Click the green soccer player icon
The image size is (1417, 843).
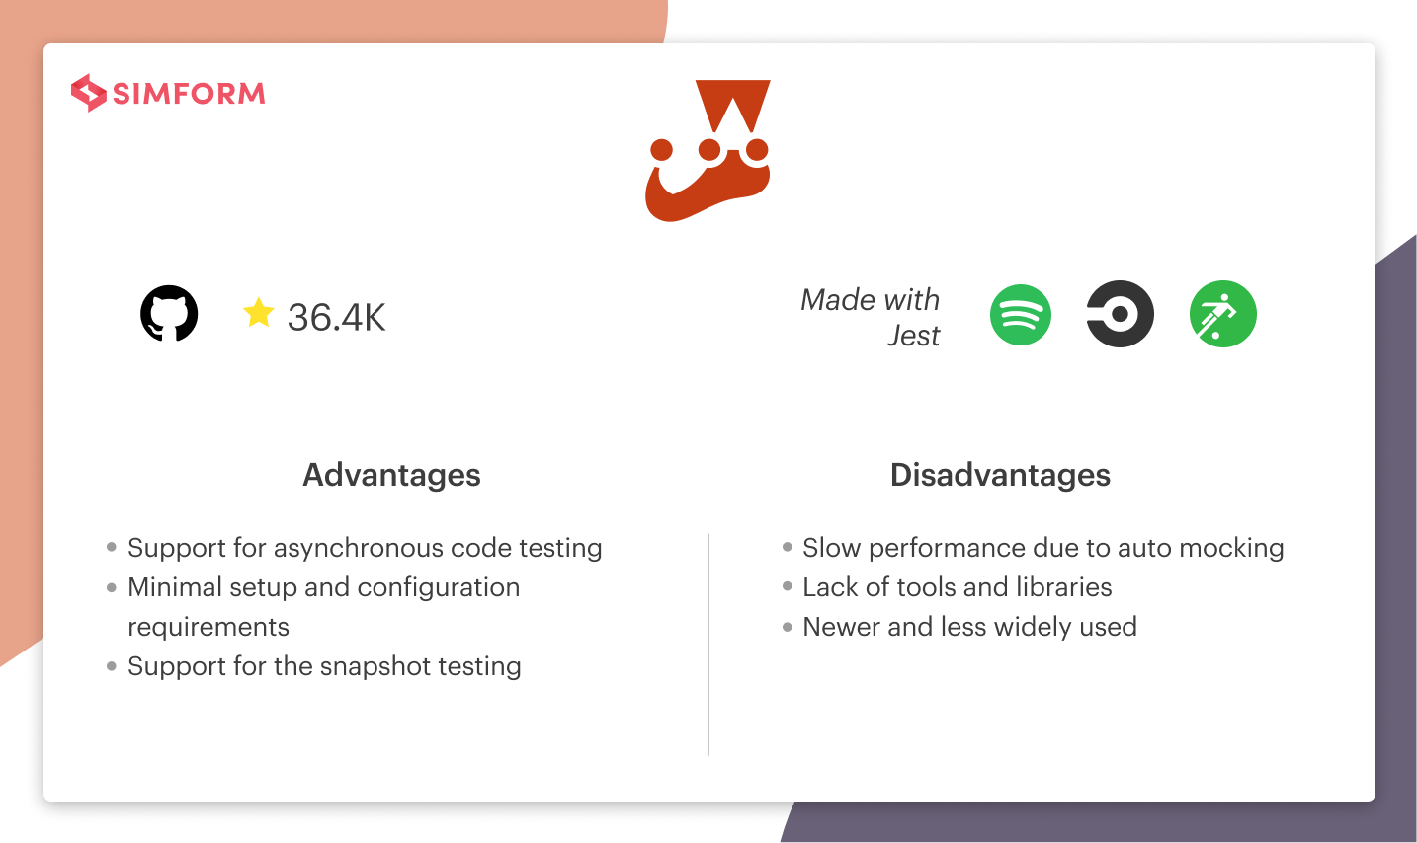[1223, 314]
